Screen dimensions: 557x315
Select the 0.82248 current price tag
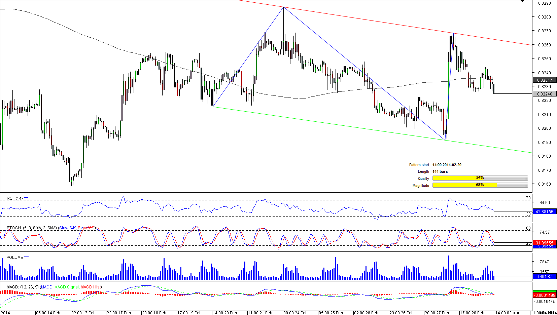click(544, 94)
